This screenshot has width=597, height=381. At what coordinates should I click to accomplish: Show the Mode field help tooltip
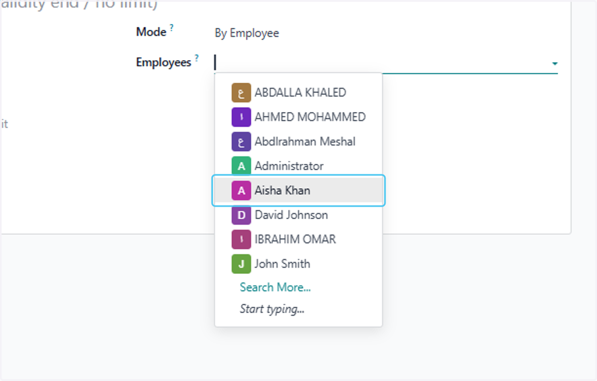[172, 28]
